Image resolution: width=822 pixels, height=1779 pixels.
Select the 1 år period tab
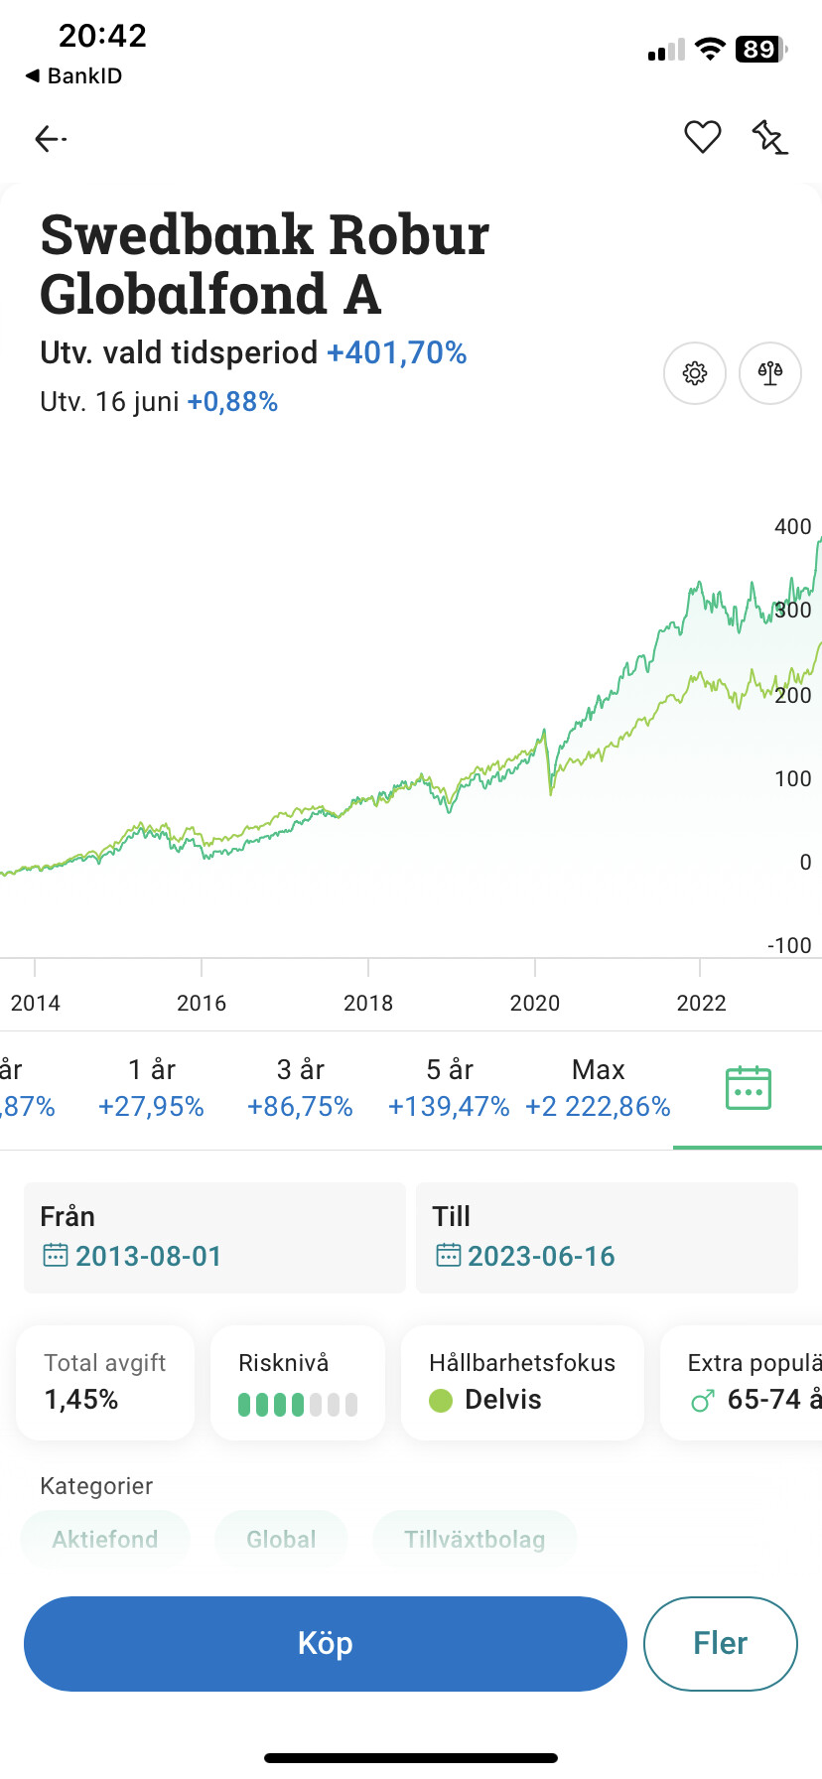point(151,1088)
